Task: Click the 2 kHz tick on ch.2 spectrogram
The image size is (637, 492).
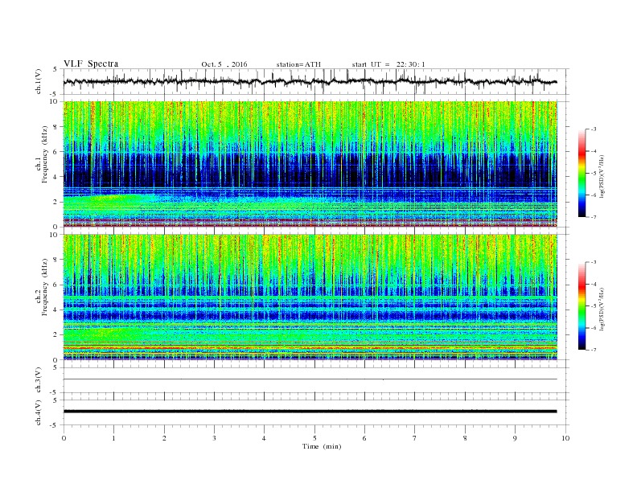Action: (x=56, y=335)
